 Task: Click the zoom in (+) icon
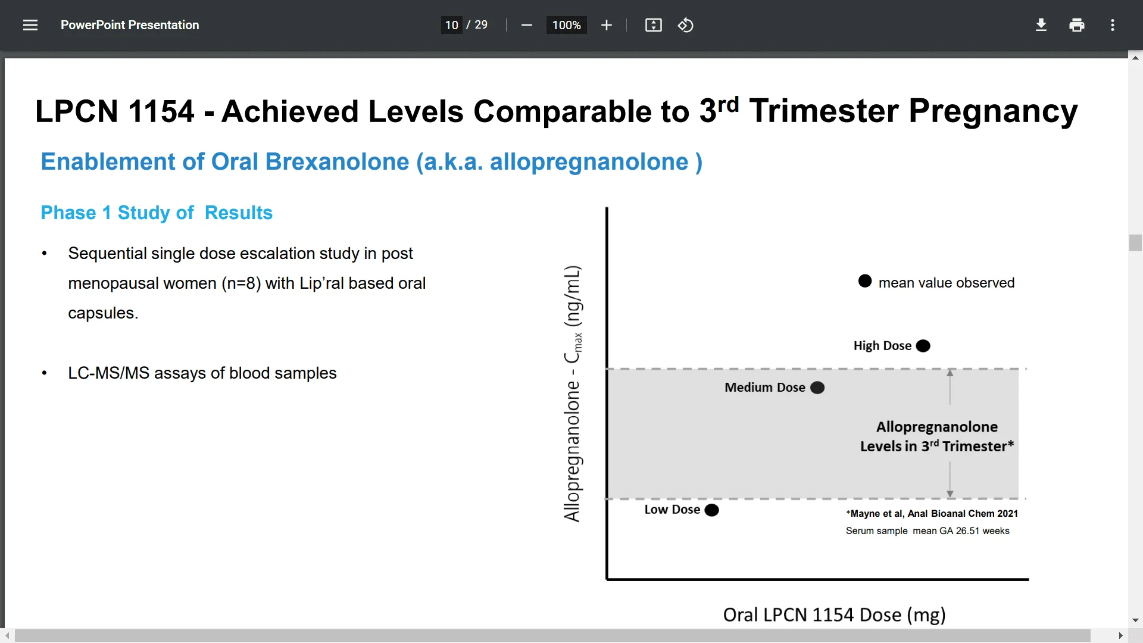pos(608,25)
